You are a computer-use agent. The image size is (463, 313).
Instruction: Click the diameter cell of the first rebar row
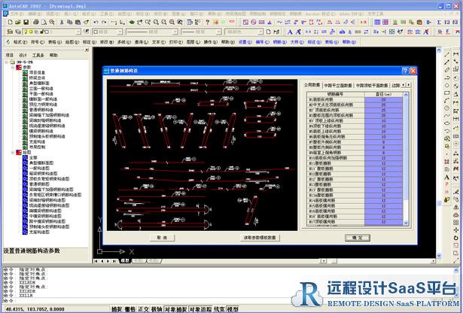click(385, 99)
